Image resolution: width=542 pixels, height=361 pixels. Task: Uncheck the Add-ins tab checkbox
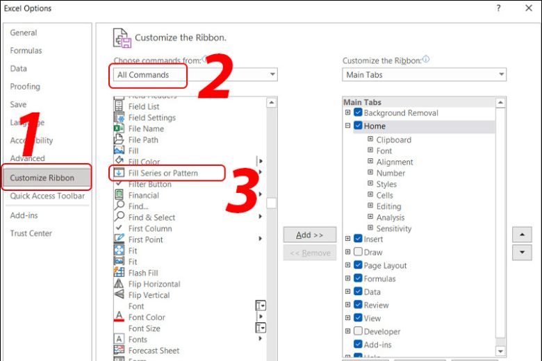(358, 344)
